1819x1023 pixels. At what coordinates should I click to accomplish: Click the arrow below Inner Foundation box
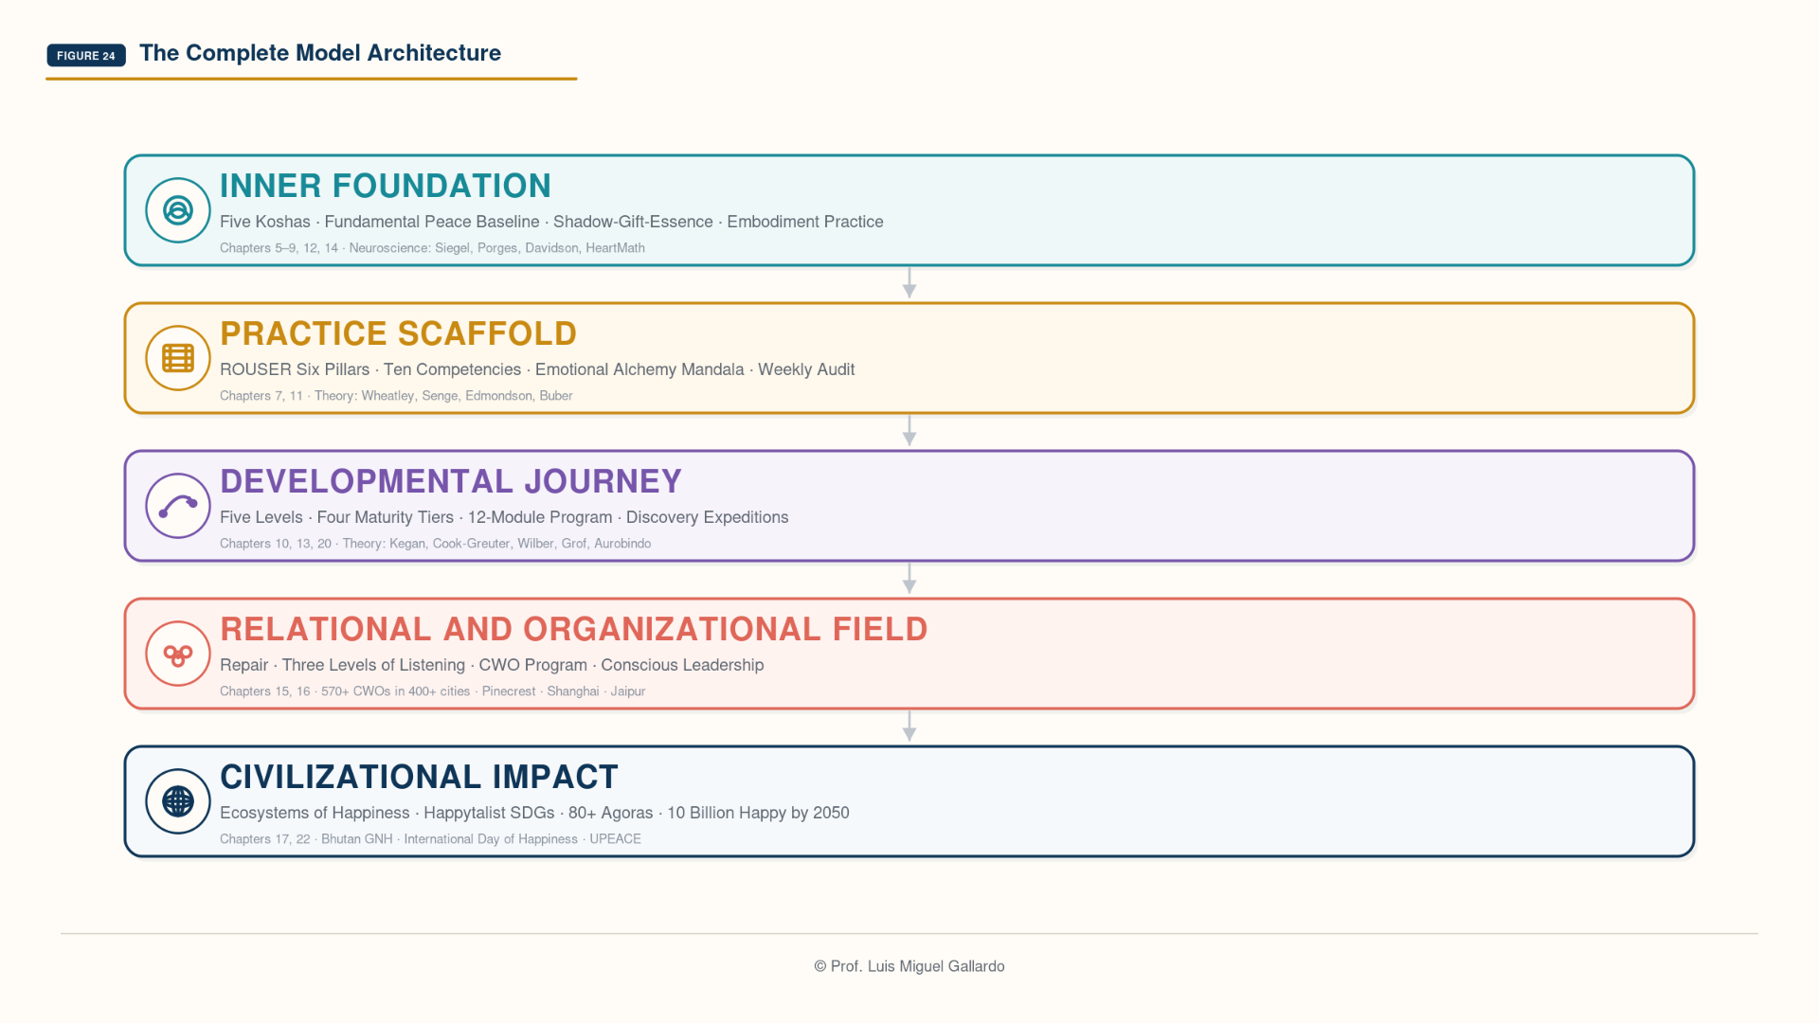(x=909, y=283)
